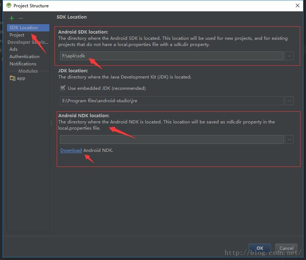Click the green plus add icon
Viewport: 306px width, 260px height.
(12, 18)
